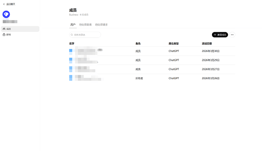Click the date 2026年3月26日

(211, 78)
